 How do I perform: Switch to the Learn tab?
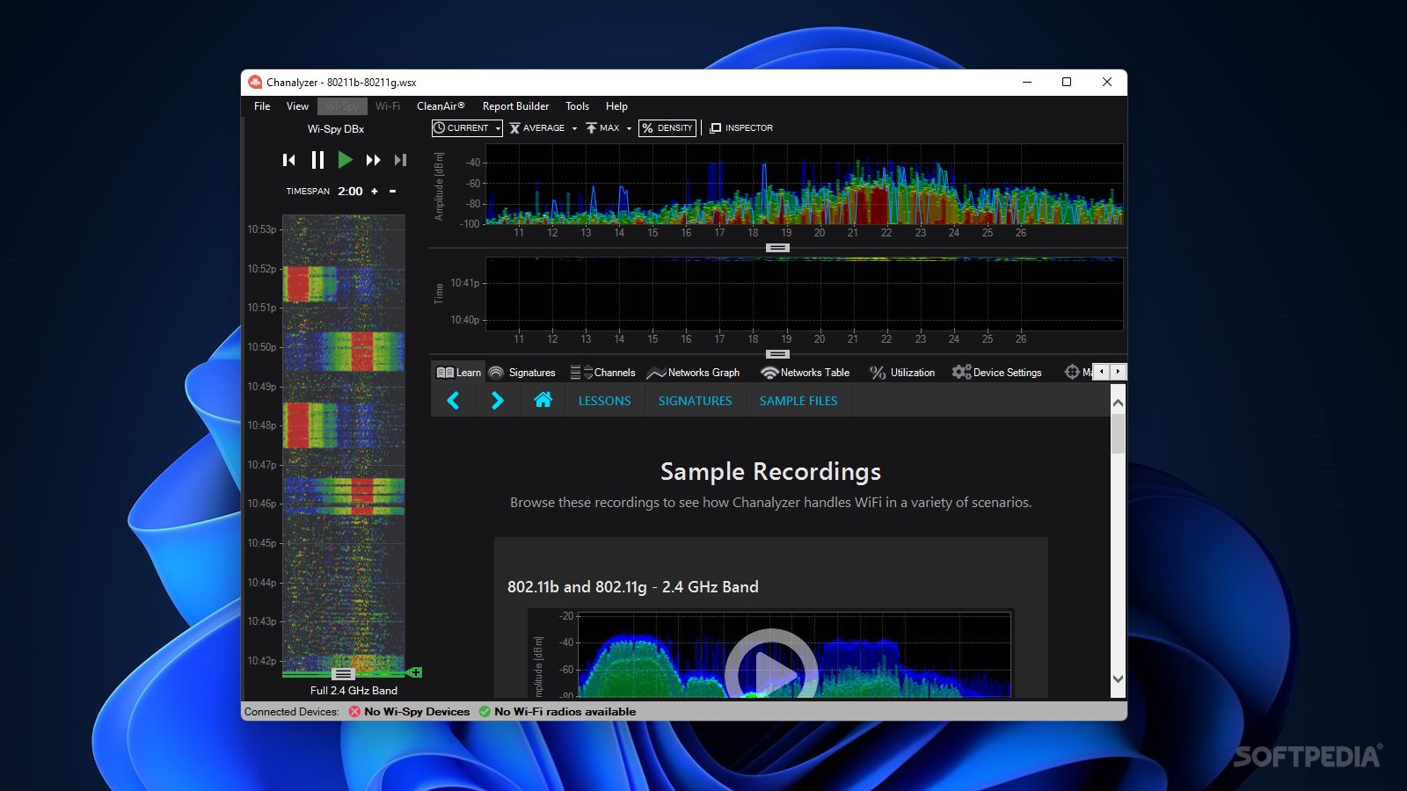pyautogui.click(x=458, y=373)
